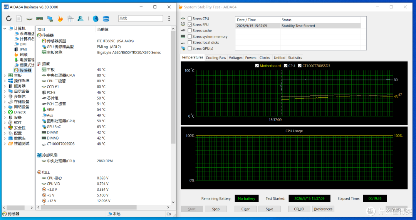Select 系统概述 in the tree
The image size is (416, 220).
pyautogui.click(x=25, y=34)
